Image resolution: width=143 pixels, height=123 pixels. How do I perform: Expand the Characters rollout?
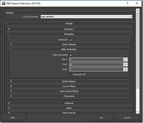click(69, 96)
